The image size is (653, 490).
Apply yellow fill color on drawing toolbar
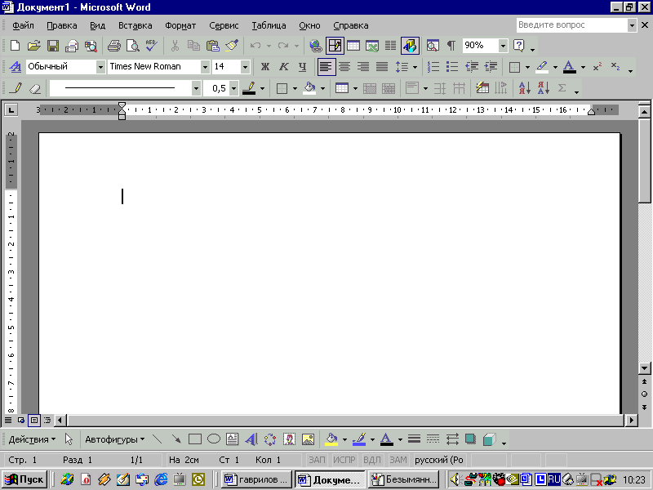(x=331, y=439)
